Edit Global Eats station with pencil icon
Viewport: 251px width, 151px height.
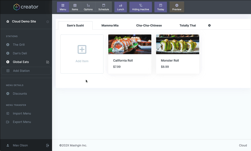(x=48, y=62)
